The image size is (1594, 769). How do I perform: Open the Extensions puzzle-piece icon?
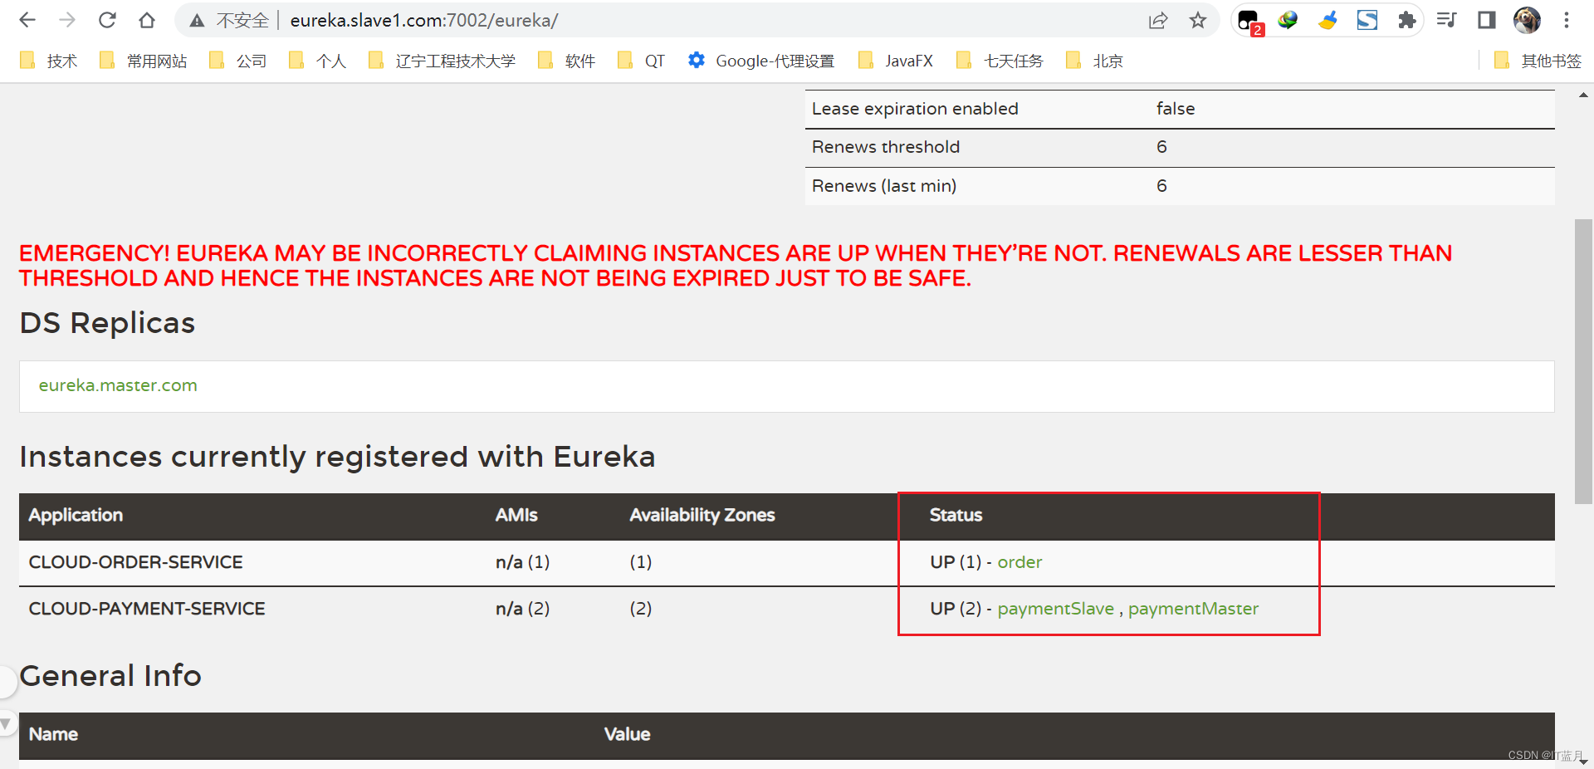1406,20
